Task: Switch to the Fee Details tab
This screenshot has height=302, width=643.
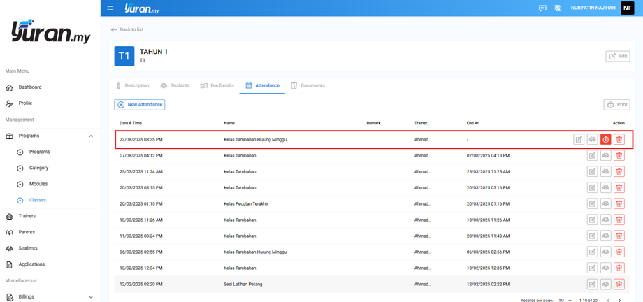Action: point(217,85)
